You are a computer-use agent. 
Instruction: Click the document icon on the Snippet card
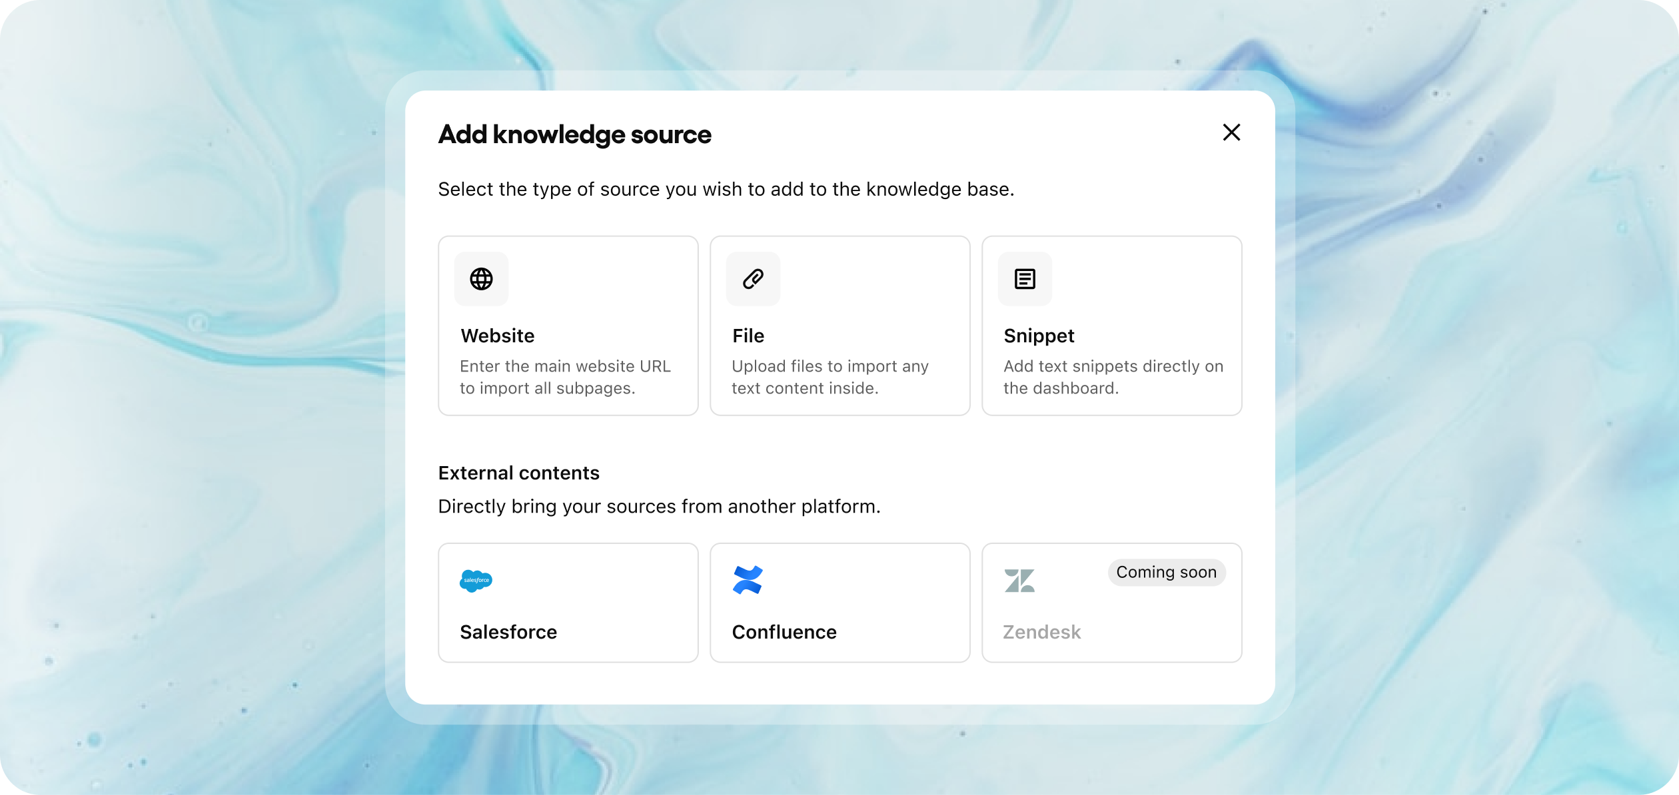pyautogui.click(x=1025, y=279)
